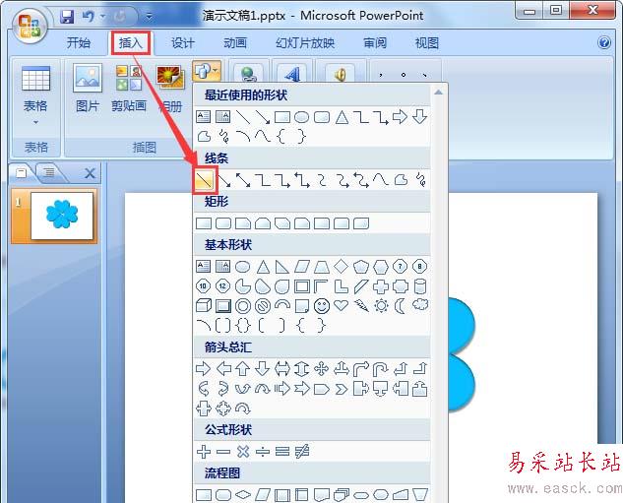Viewport: 623px width, 503px height.
Task: Toggle the Shapes gallery dropdown button
Action: coord(207,72)
